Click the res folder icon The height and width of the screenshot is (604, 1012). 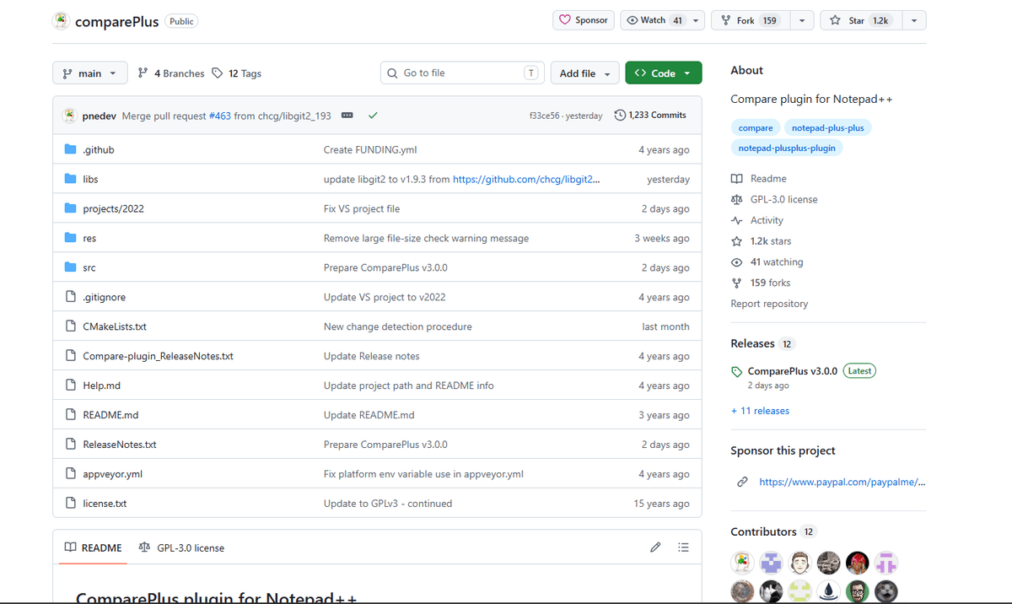tap(71, 238)
